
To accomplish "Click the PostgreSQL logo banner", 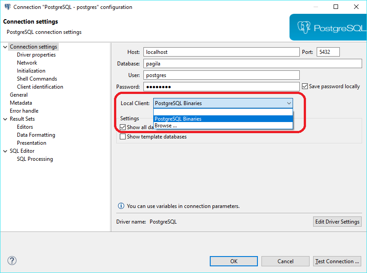I will 328,28.
